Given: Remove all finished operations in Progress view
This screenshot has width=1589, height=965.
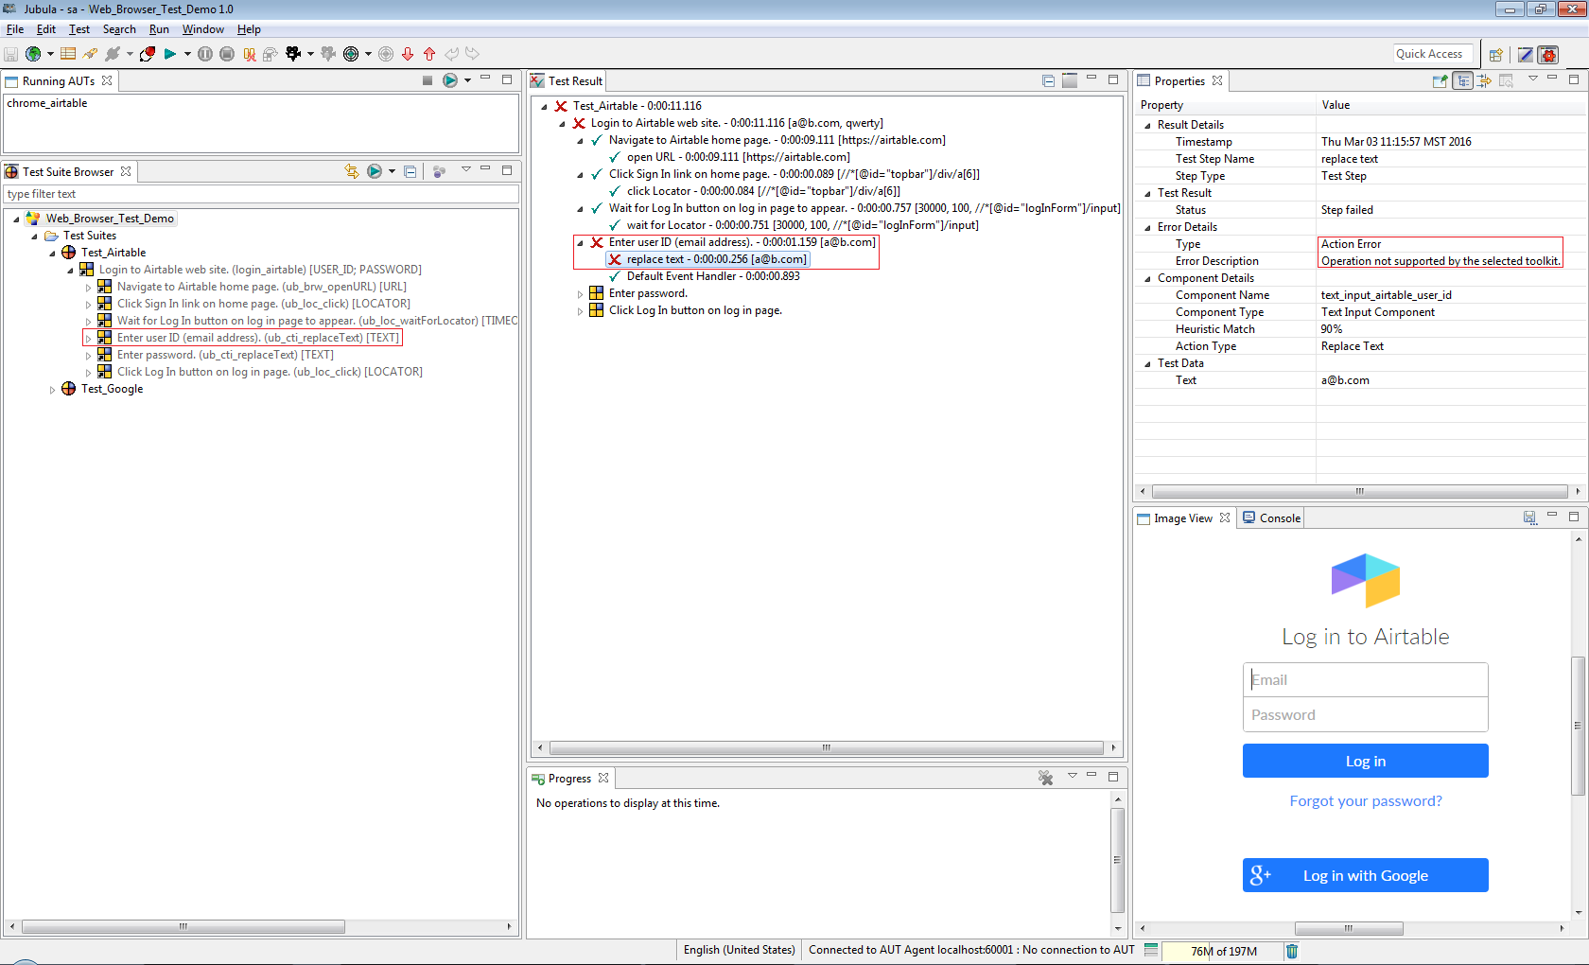Looking at the screenshot, I should (1045, 778).
